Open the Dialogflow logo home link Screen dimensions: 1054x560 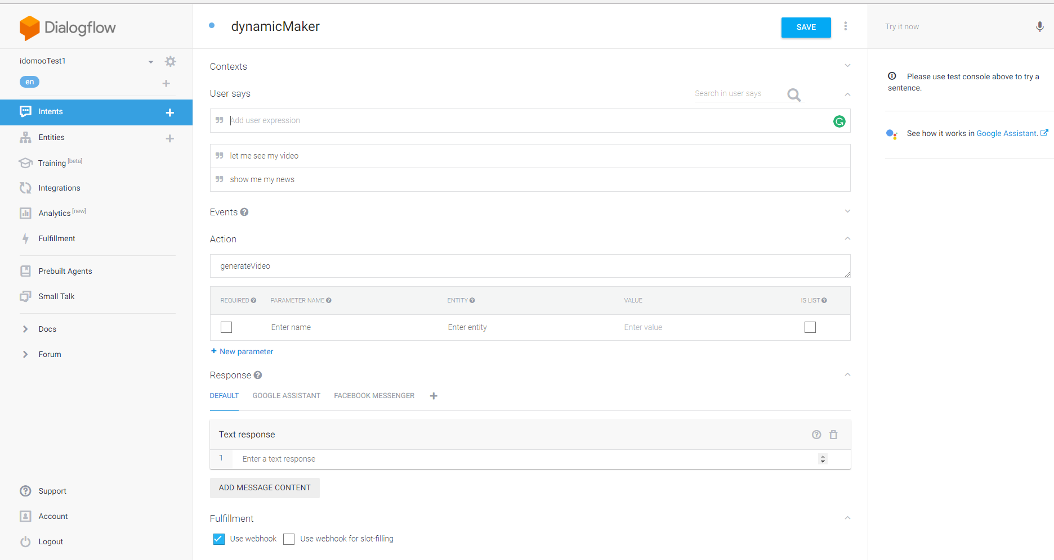point(68,28)
